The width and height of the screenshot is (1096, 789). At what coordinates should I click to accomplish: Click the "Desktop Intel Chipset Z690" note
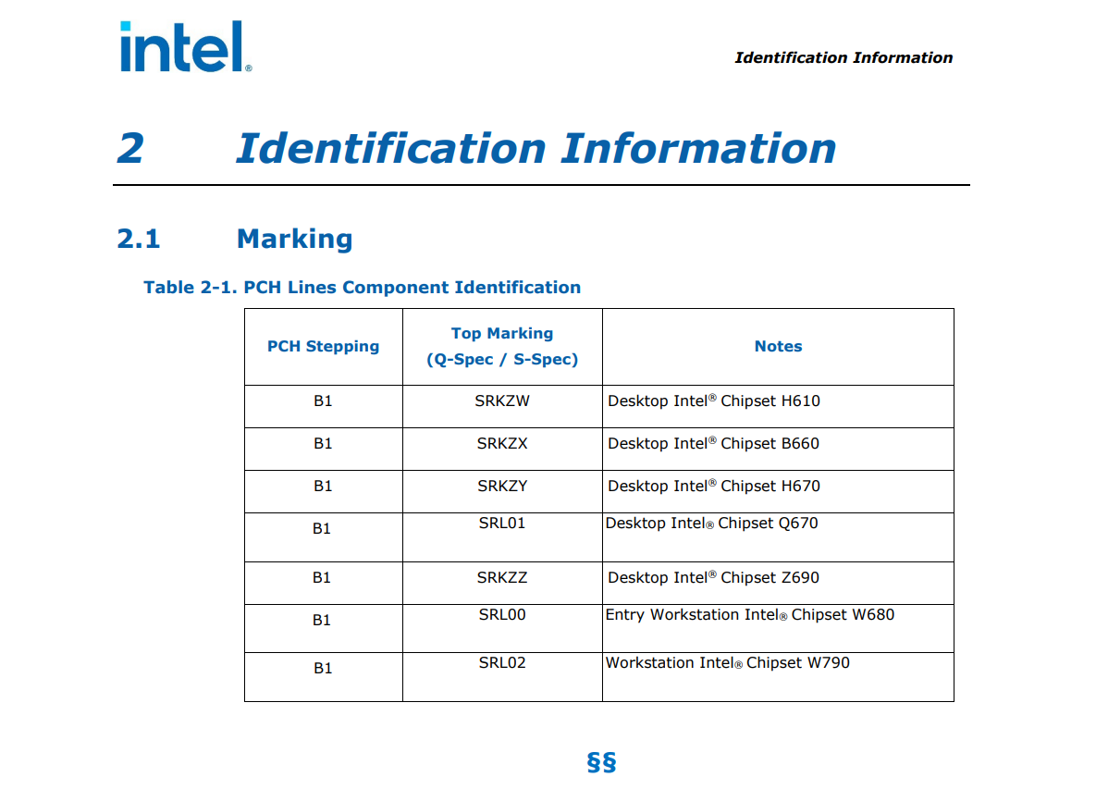(713, 578)
